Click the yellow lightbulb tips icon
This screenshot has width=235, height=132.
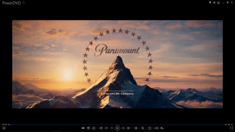[x=210, y=3]
